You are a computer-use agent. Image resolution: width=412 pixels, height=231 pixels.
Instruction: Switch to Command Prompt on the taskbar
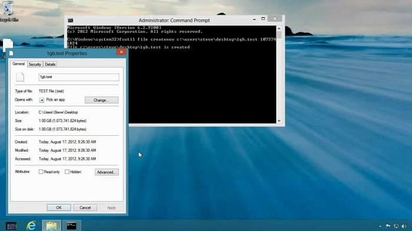tap(71, 226)
